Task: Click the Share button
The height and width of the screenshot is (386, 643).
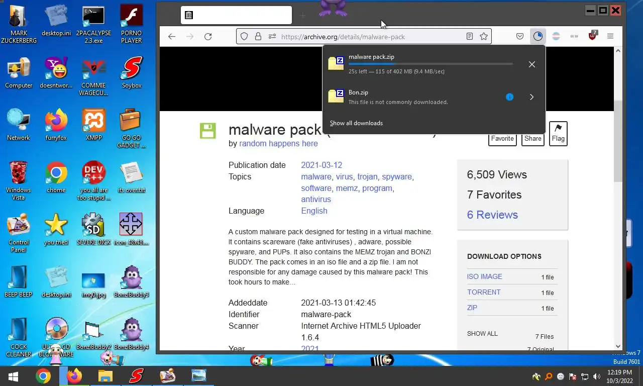Action: pyautogui.click(x=533, y=139)
